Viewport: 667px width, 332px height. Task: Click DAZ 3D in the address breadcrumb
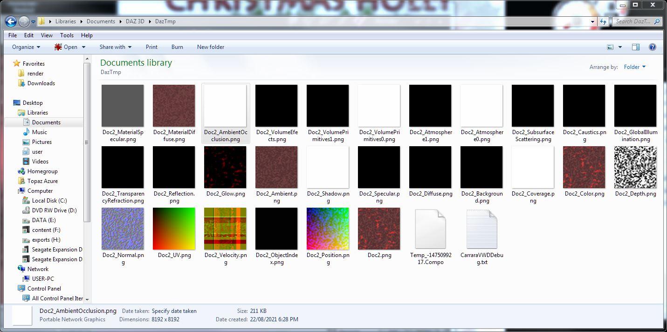point(135,21)
